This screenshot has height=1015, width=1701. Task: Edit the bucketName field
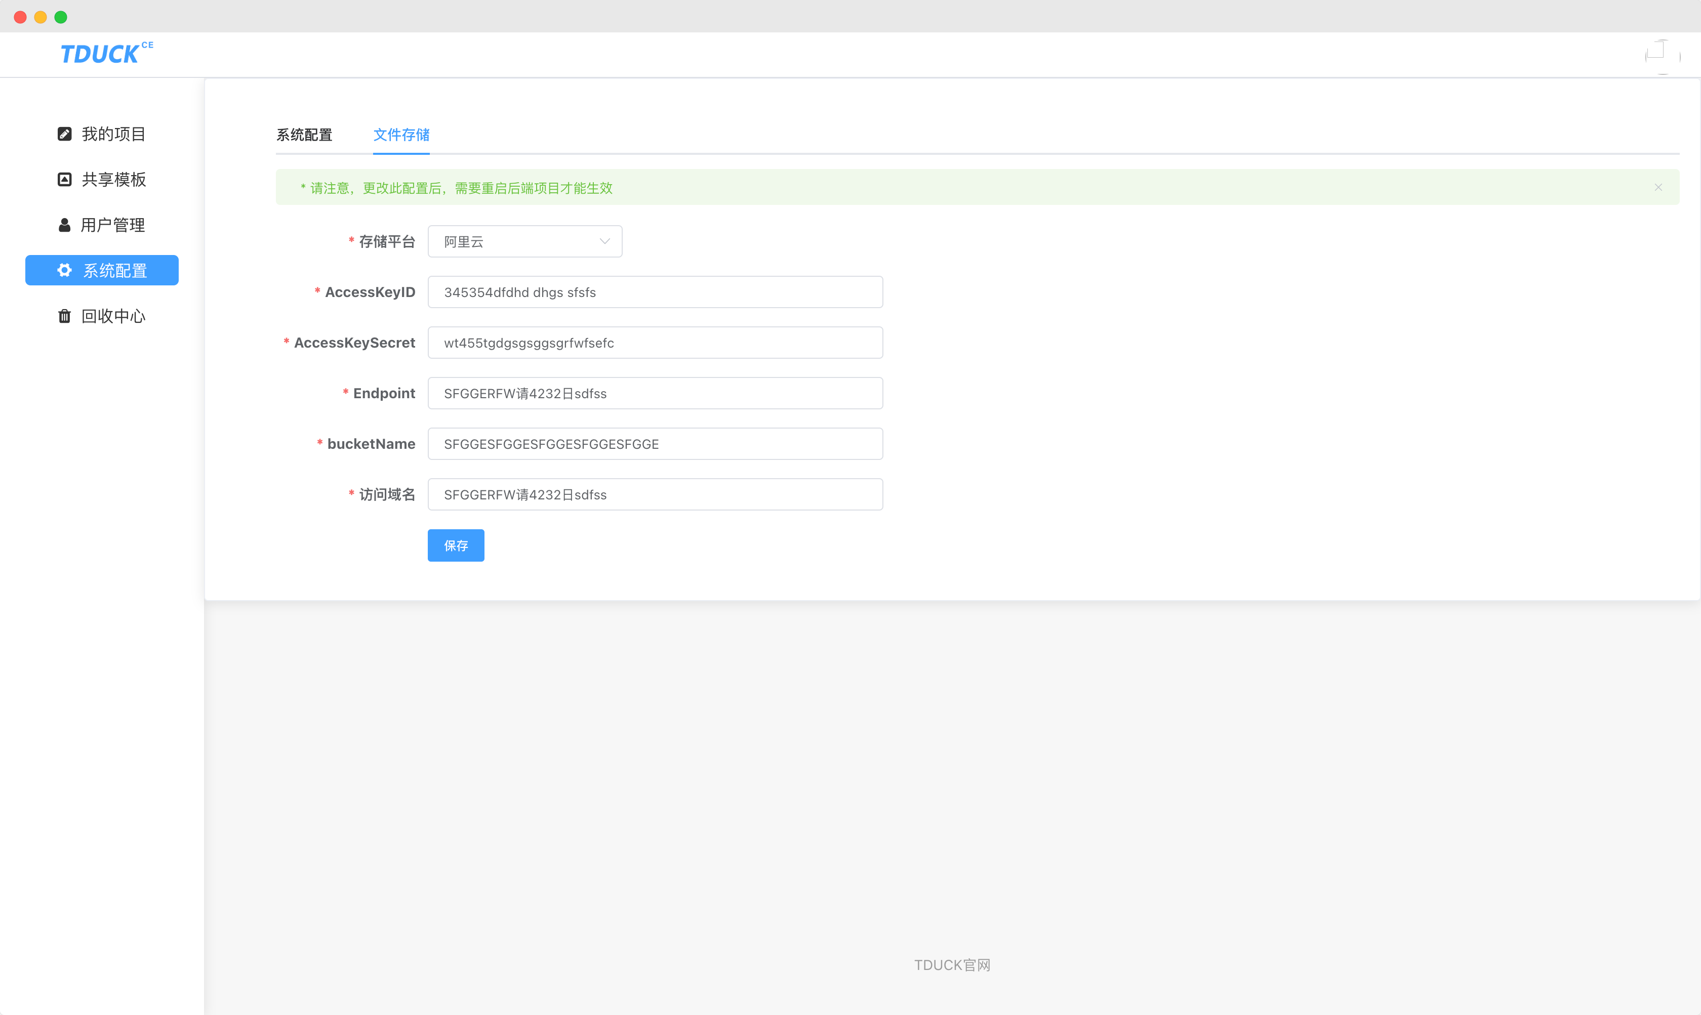(655, 444)
